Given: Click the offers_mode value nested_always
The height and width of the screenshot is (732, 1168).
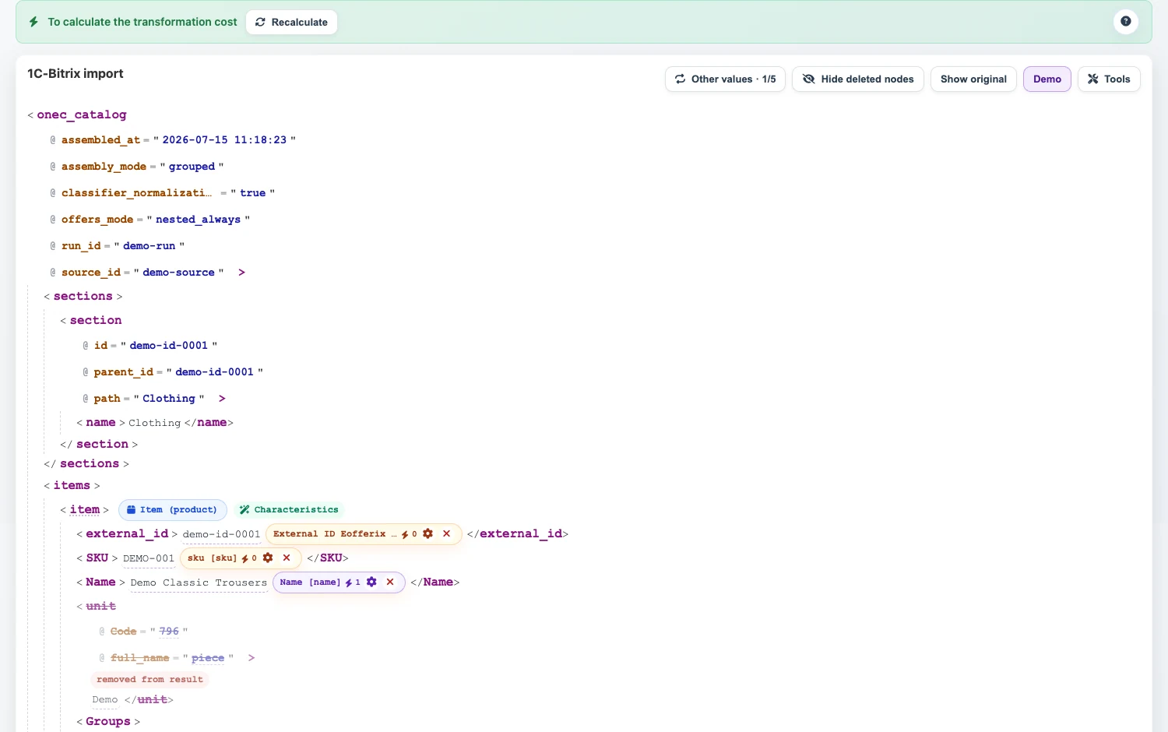Looking at the screenshot, I should coord(198,220).
